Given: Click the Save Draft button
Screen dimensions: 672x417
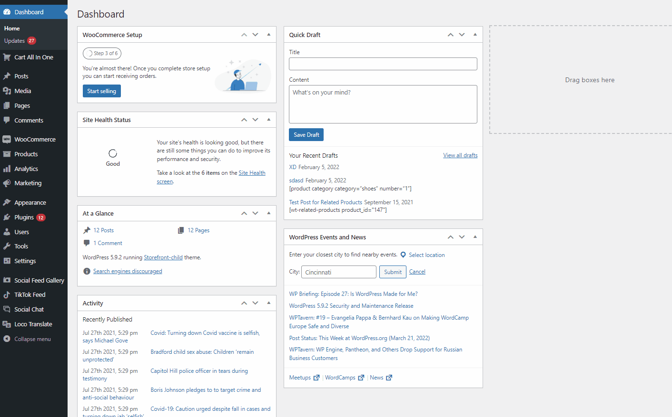Looking at the screenshot, I should pyautogui.click(x=306, y=135).
